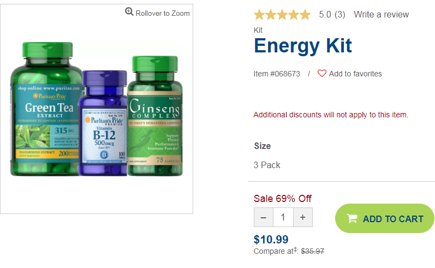The height and width of the screenshot is (268, 435).
Task: Click the Energy Kit product title
Action: click(x=303, y=46)
